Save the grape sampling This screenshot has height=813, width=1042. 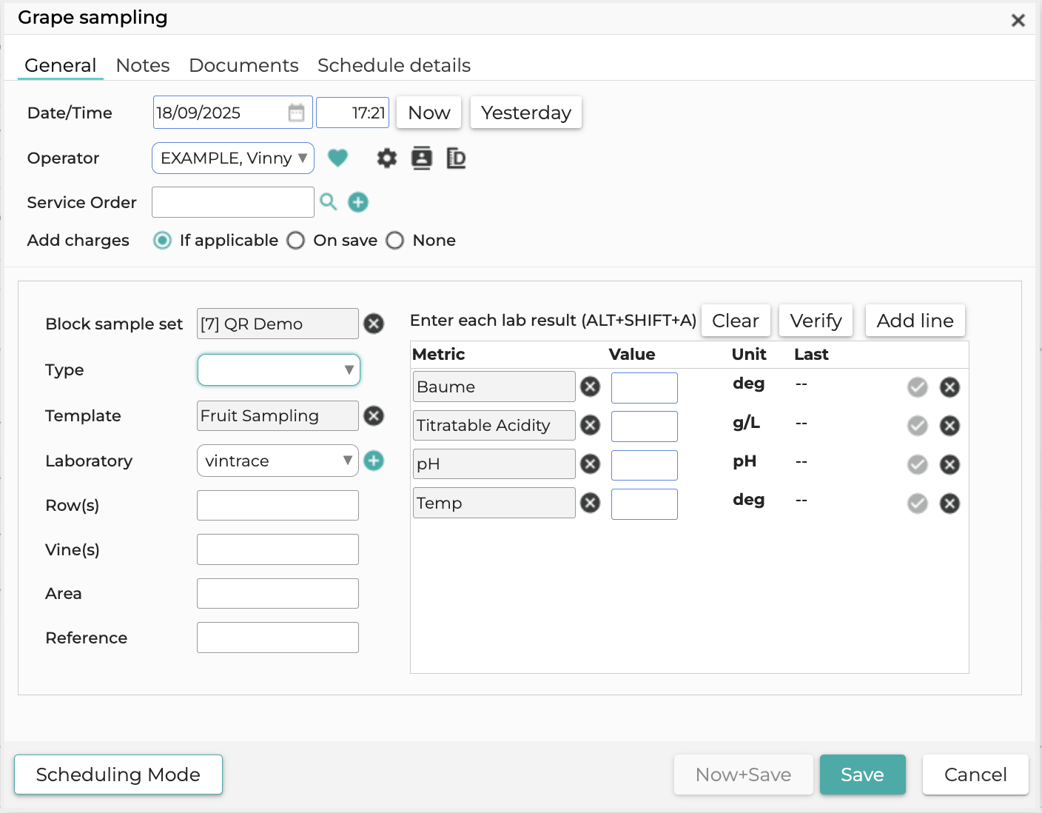pos(862,774)
